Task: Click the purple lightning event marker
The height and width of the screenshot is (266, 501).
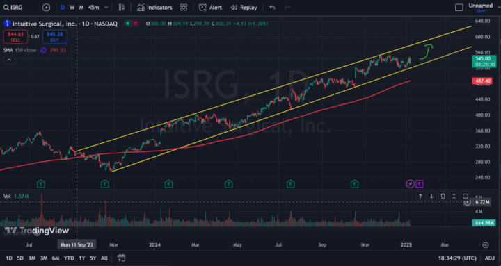Action: 410,184
